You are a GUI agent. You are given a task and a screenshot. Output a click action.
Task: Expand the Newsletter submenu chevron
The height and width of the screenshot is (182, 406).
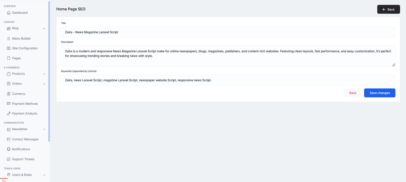pos(44,129)
